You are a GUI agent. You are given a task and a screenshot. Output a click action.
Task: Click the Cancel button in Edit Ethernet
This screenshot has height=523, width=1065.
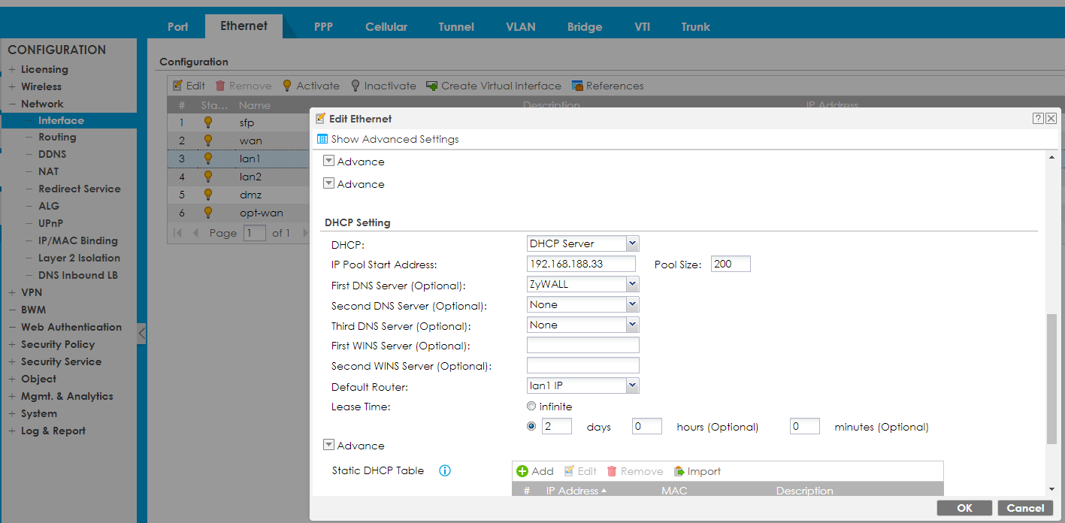1024,507
